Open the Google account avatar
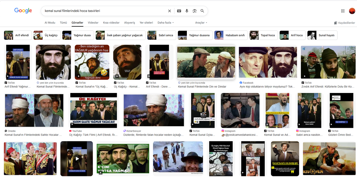 (x=352, y=11)
